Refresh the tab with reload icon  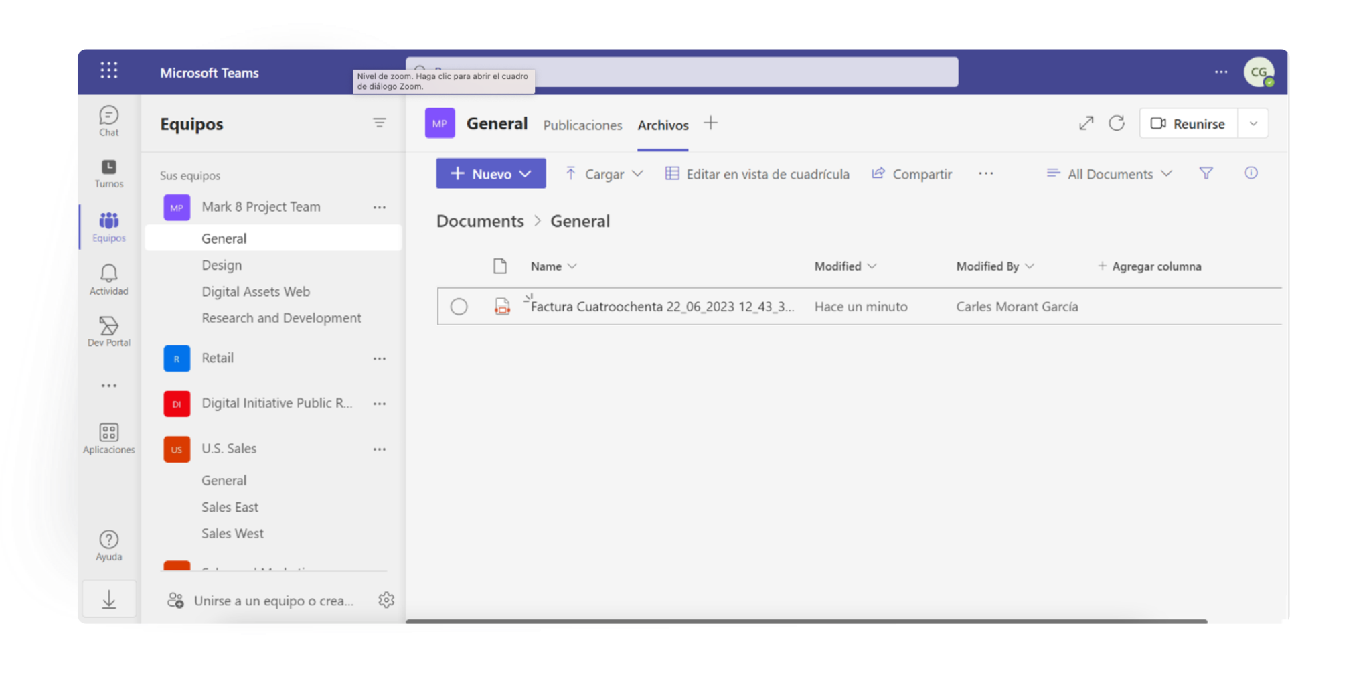(x=1116, y=123)
